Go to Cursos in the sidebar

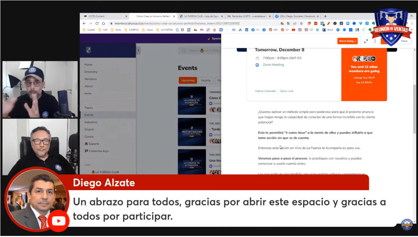pos(89,137)
